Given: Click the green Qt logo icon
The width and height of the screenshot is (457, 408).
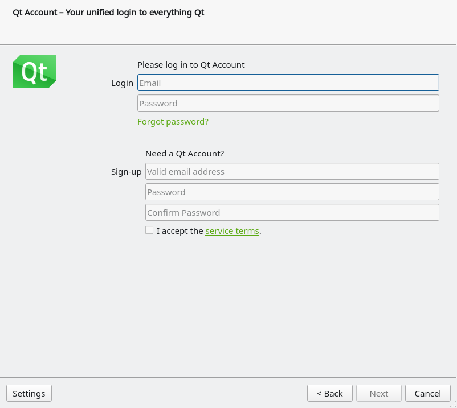Looking at the screenshot, I should pyautogui.click(x=34, y=71).
